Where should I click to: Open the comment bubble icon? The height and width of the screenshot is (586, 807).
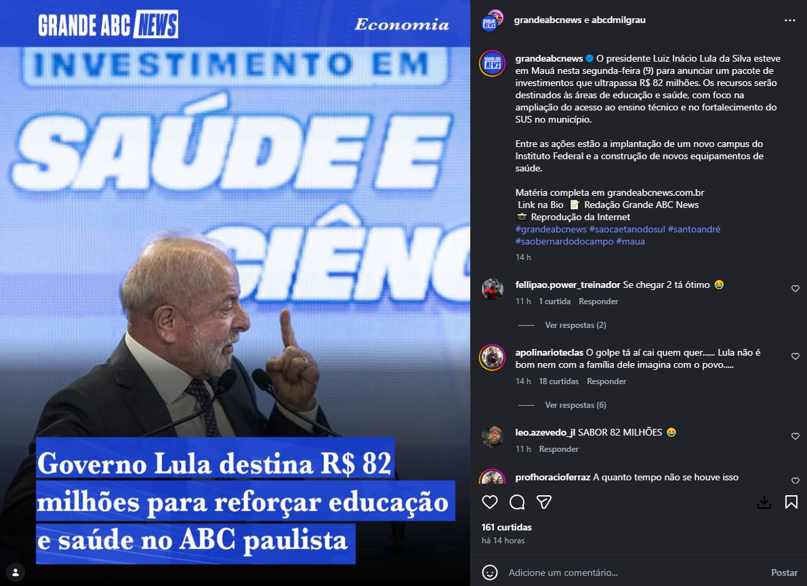click(x=517, y=502)
